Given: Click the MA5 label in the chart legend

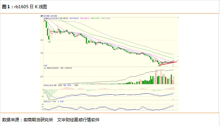Looking at the screenshot, I should (x=64, y=18).
